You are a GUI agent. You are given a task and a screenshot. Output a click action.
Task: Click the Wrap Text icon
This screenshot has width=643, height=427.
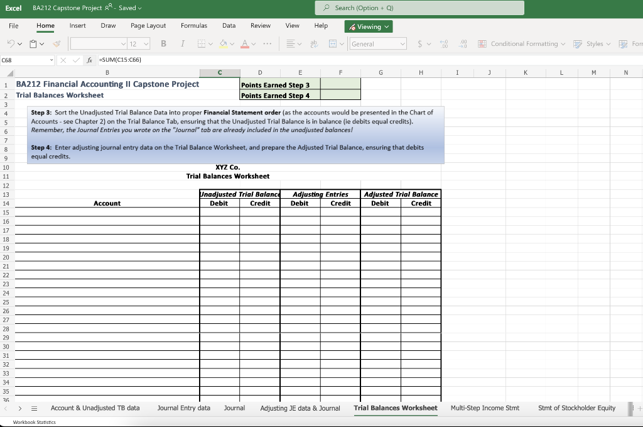(x=313, y=44)
